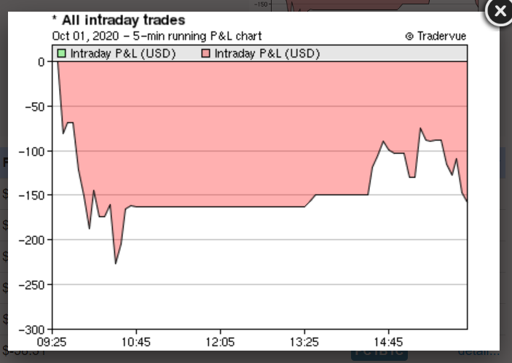Click the "All intraday trades" chart title
Viewport: 512px width, 363px height.
[119, 20]
